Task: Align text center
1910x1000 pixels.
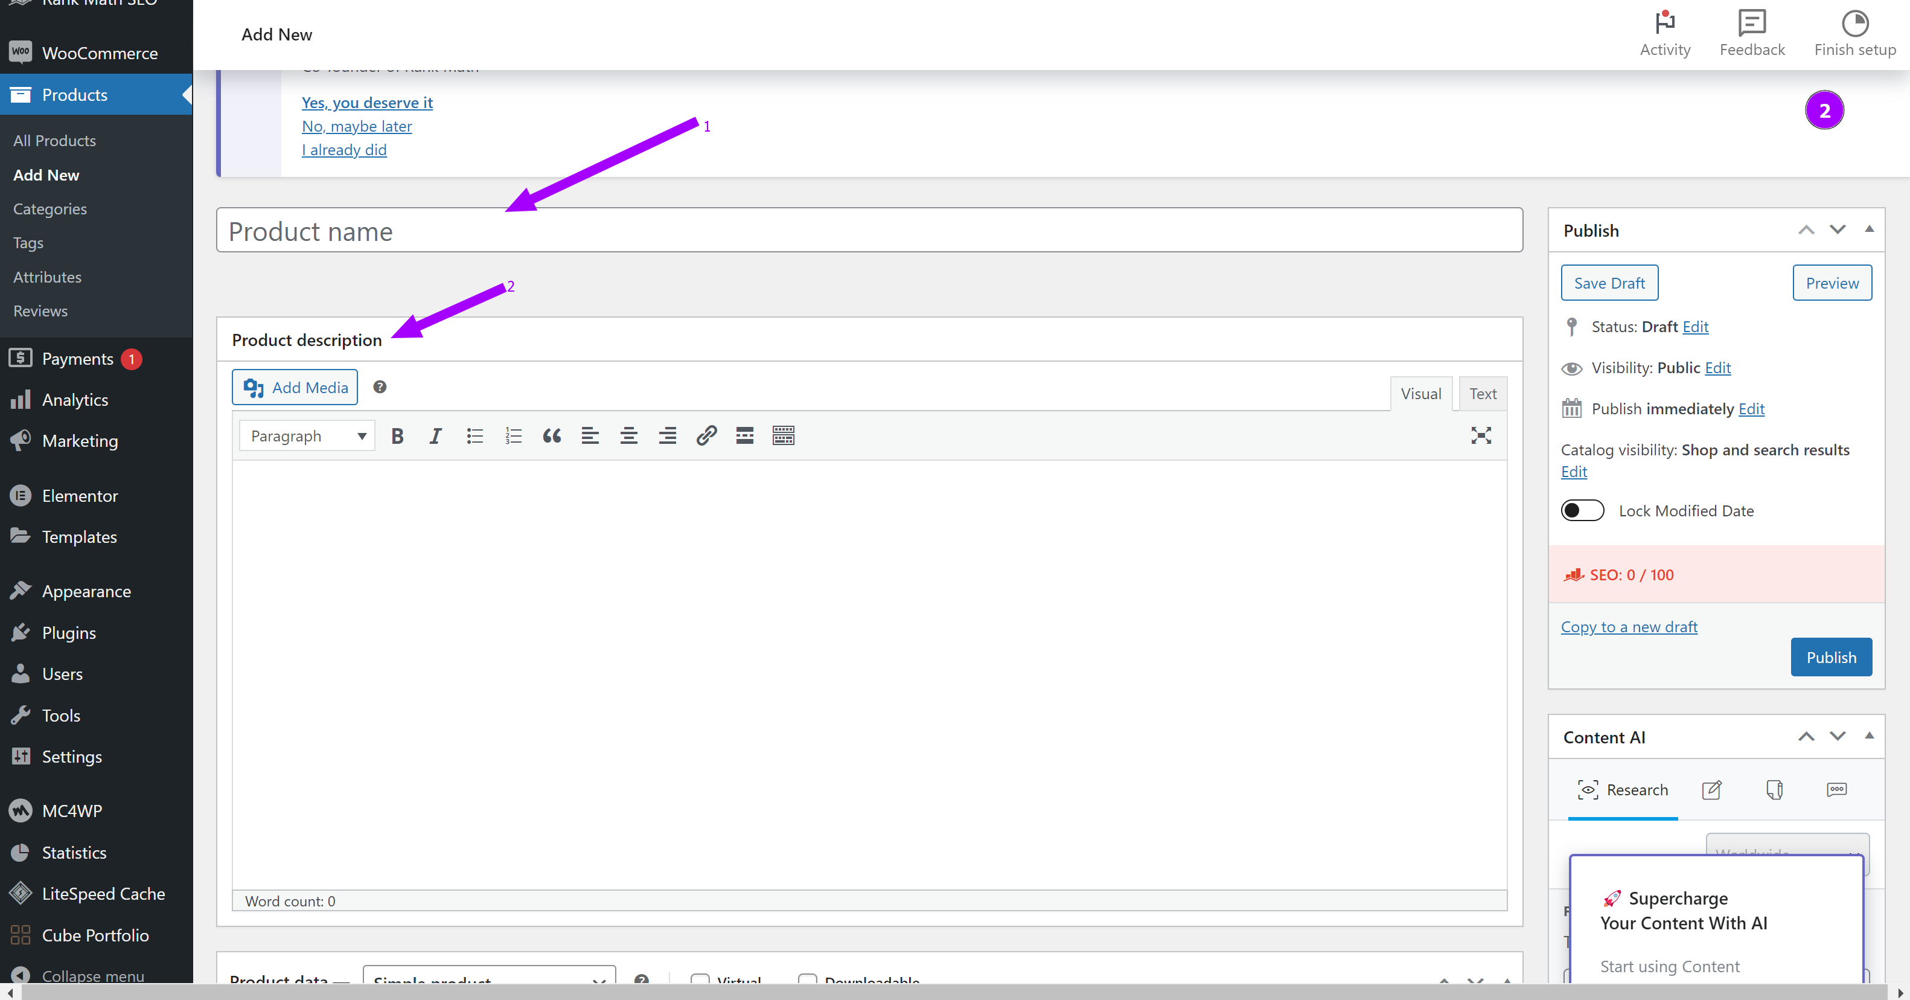Action: (x=629, y=435)
